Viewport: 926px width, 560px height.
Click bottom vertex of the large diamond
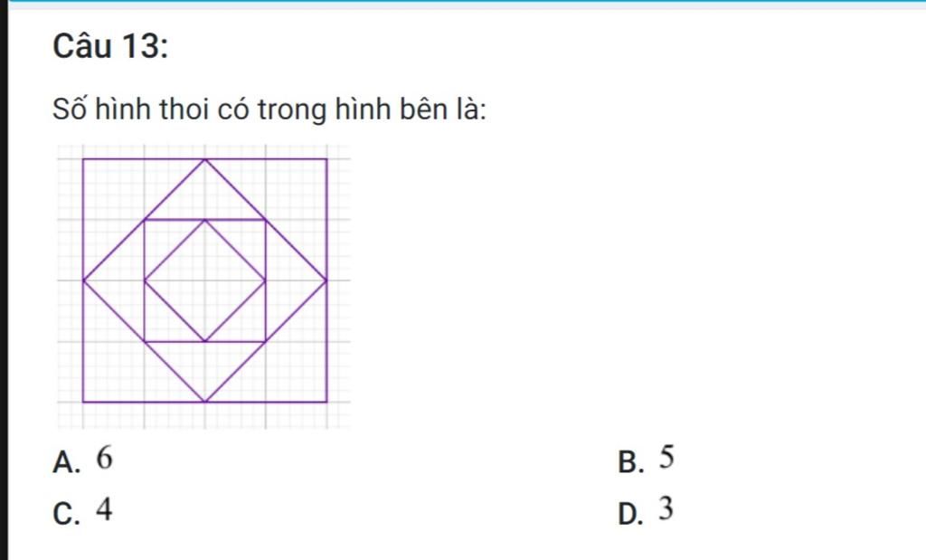pyautogui.click(x=205, y=403)
